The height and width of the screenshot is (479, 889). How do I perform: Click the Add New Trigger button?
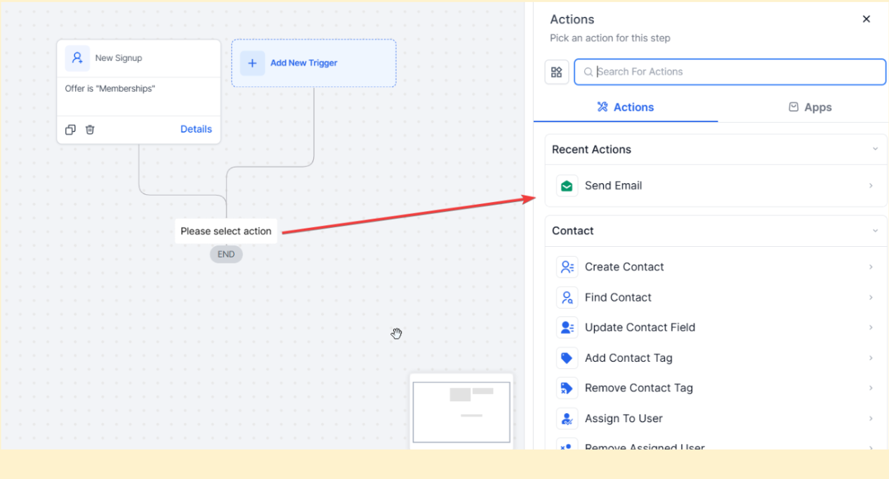click(303, 63)
